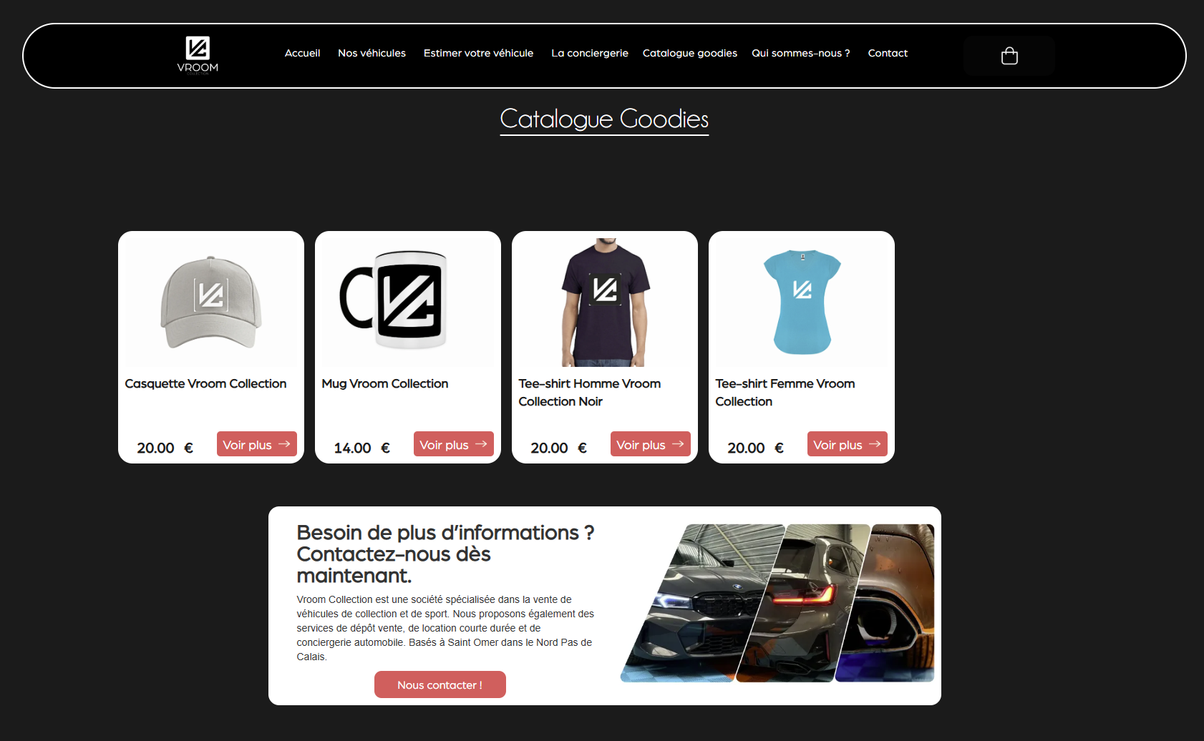Select Catalogue goodies in the navbar

tap(690, 53)
